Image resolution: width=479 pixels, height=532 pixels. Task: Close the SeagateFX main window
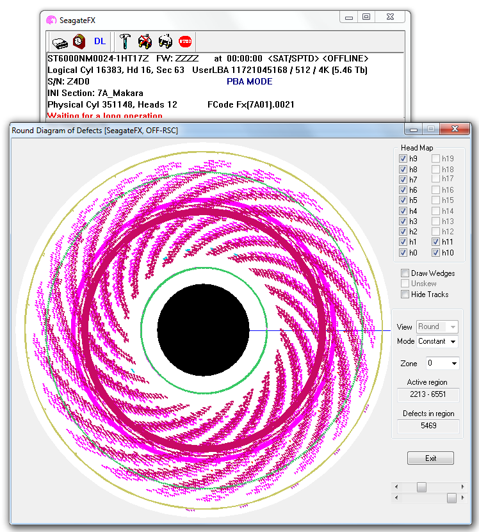tap(390, 17)
